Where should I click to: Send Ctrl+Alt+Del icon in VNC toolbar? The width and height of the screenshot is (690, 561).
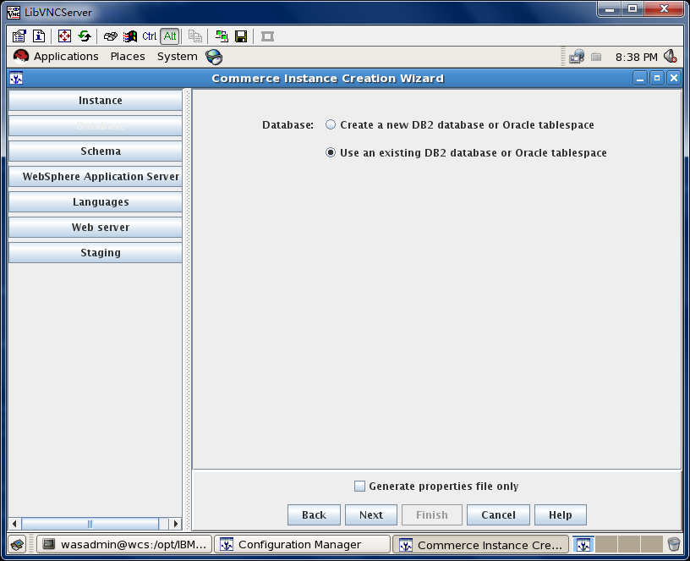click(x=111, y=36)
